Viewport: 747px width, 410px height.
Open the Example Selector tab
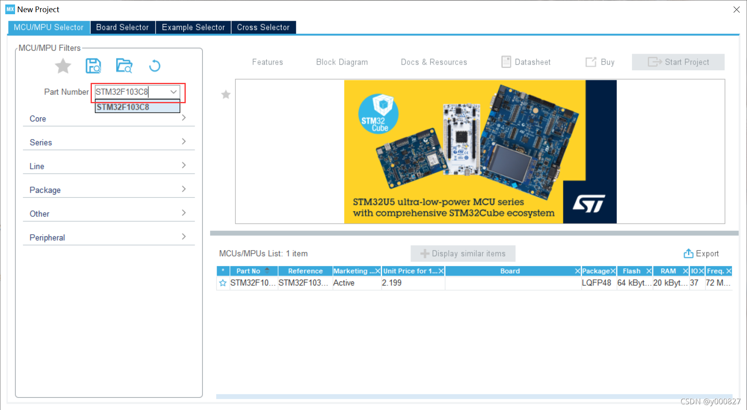point(193,27)
